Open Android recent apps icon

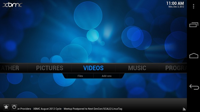194,25
